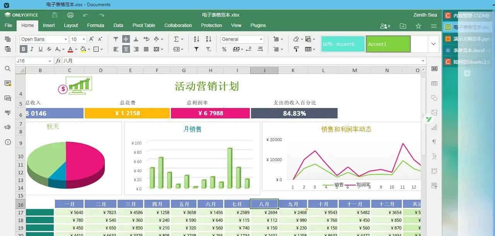Switch to the Pivot Table ribbon tab
This screenshot has height=236, width=495.
[144, 25]
